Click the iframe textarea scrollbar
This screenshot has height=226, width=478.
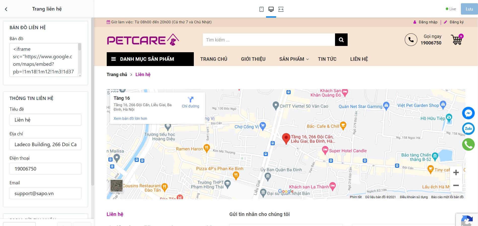point(80,47)
